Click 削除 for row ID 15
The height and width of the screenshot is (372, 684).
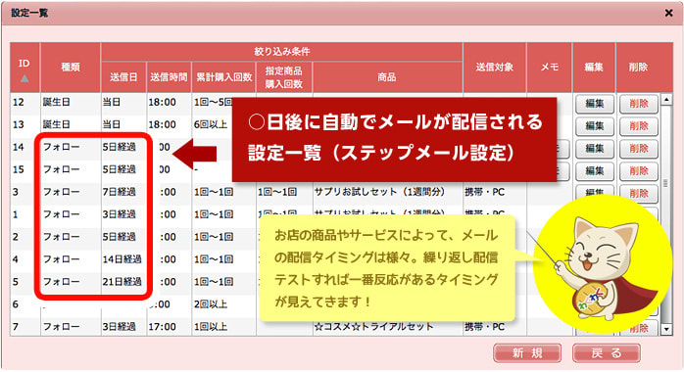[x=639, y=171]
